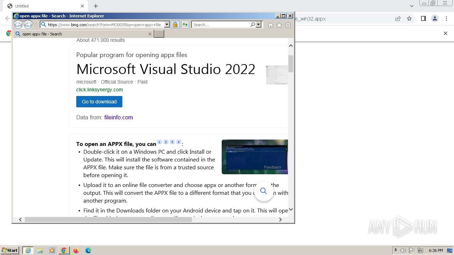Open Chrome profile avatar
This screenshot has width=454, height=255.
coord(435,19)
